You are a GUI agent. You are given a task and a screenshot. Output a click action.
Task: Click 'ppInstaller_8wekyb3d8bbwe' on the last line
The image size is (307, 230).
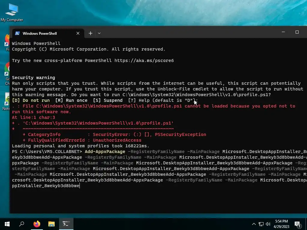point(46,186)
